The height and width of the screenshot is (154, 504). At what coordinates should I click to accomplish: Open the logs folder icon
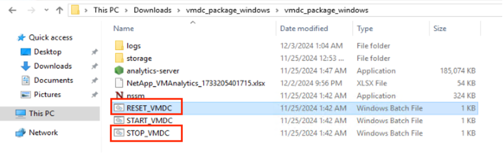point(119,46)
